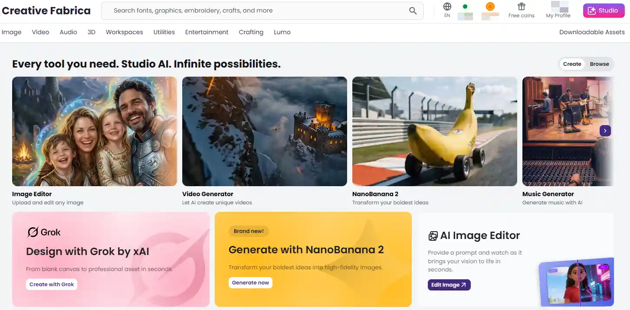The height and width of the screenshot is (310, 630).
Task: Click the AI Image Editor heading icon
Action: click(433, 236)
